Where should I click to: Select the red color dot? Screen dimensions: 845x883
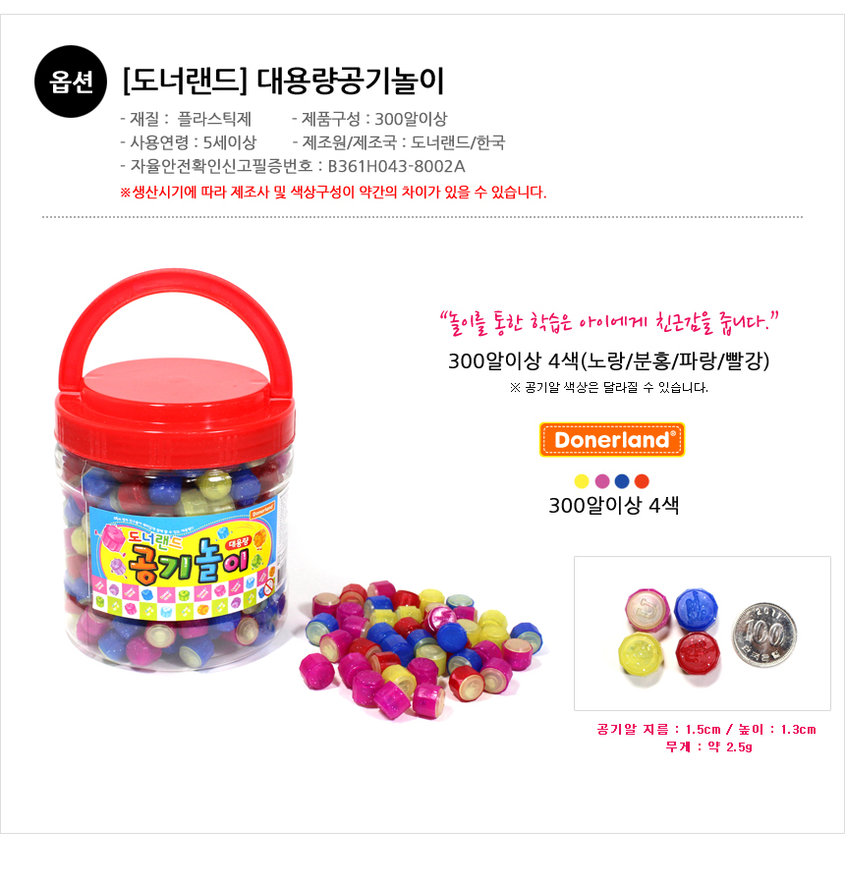click(642, 481)
